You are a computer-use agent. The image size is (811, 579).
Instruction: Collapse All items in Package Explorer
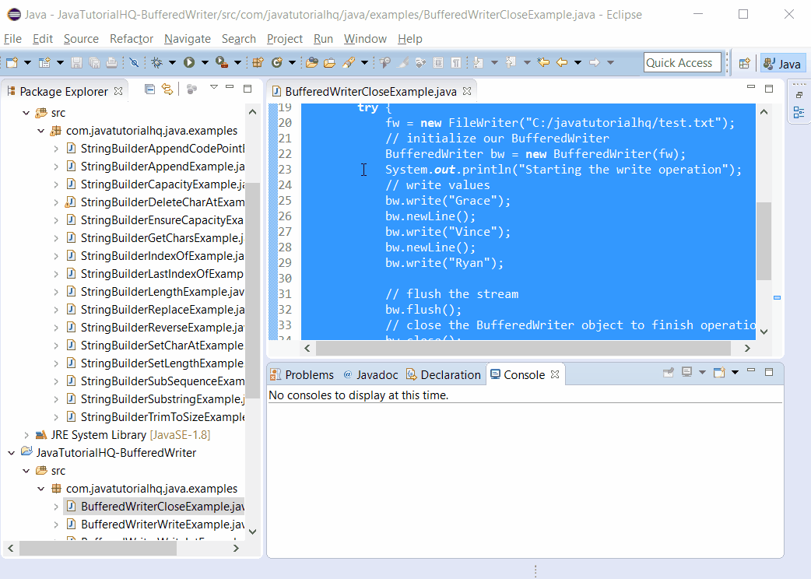[x=149, y=89]
